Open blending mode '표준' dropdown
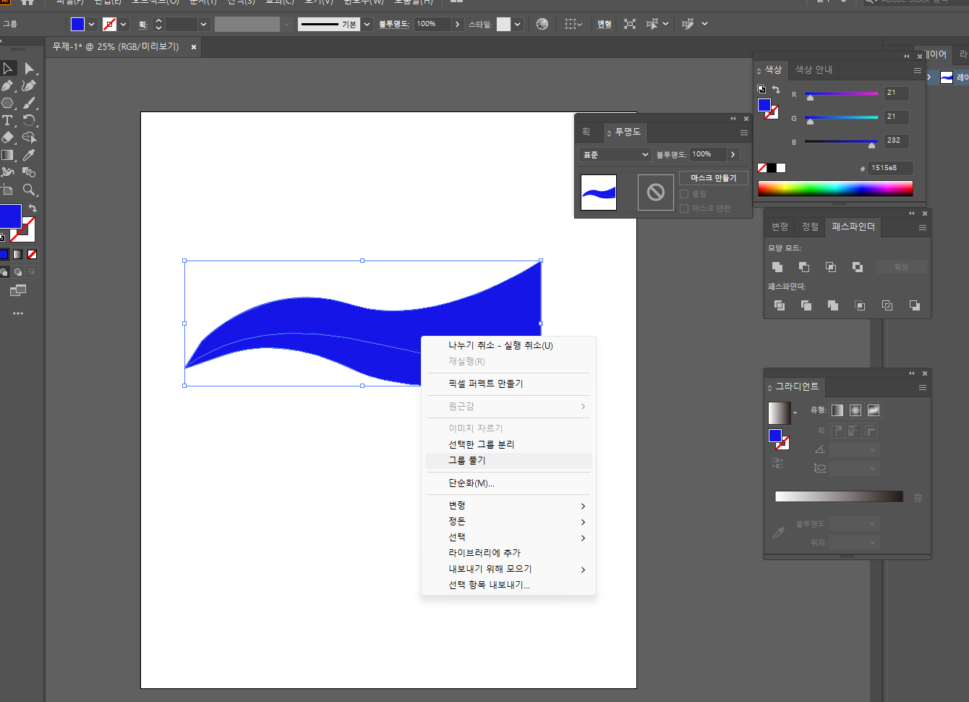 point(615,155)
